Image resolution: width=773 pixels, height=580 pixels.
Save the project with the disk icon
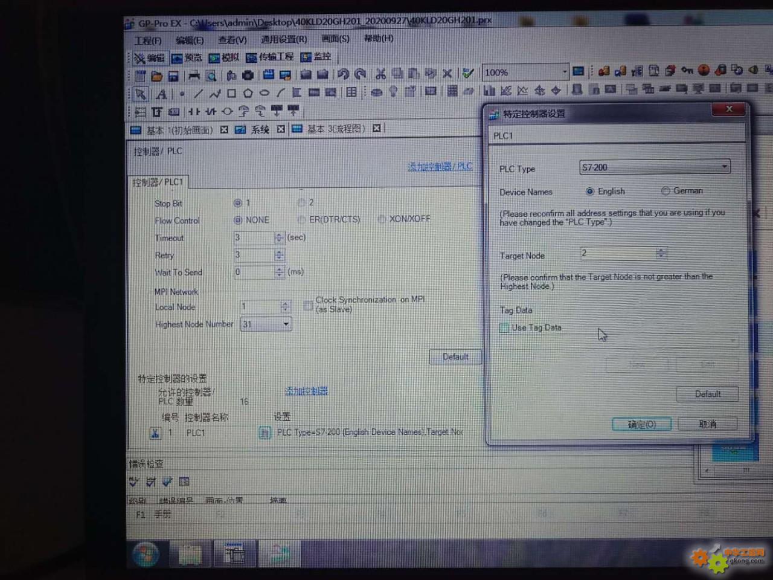pos(173,76)
